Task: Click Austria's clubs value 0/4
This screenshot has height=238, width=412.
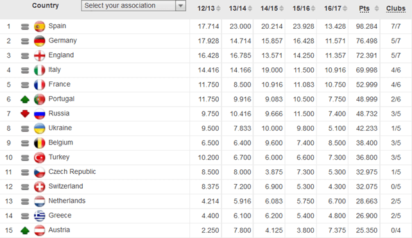Action: 396,230
